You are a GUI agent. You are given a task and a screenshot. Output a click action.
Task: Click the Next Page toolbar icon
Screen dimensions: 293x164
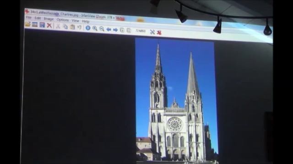point(129,31)
